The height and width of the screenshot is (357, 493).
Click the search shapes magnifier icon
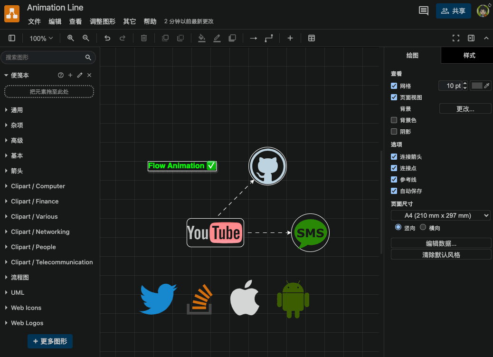coord(88,58)
